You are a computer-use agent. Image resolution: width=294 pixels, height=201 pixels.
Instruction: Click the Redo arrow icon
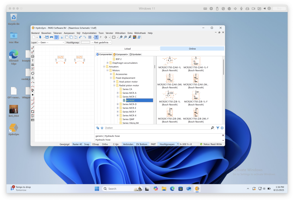(85, 37)
